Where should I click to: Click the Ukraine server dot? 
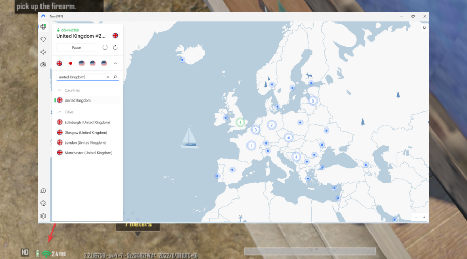click(326, 130)
